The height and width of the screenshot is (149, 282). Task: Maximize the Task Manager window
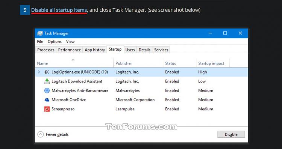[x=225, y=33]
